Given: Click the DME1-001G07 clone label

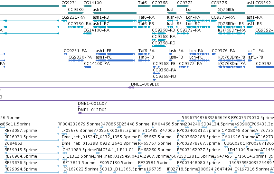Looking at the screenshot, I should point(92,104).
